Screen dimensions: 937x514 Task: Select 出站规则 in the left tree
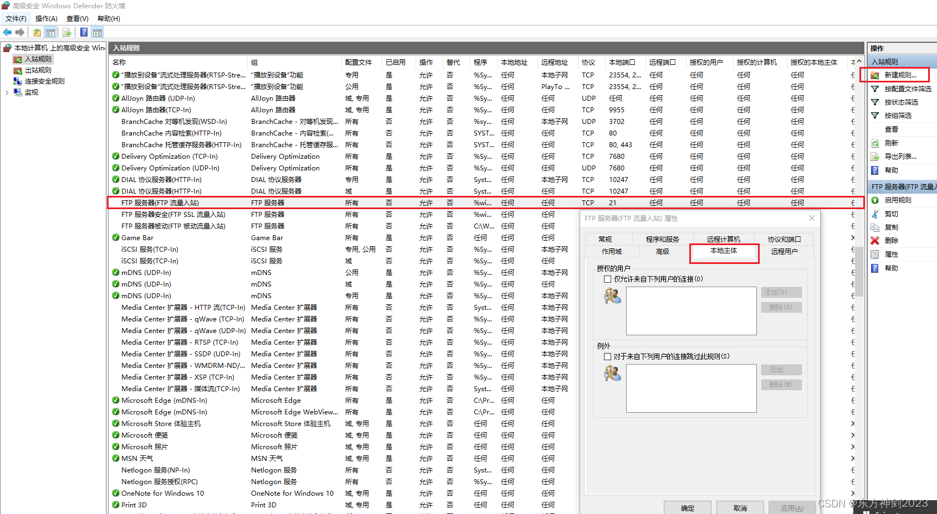38,70
